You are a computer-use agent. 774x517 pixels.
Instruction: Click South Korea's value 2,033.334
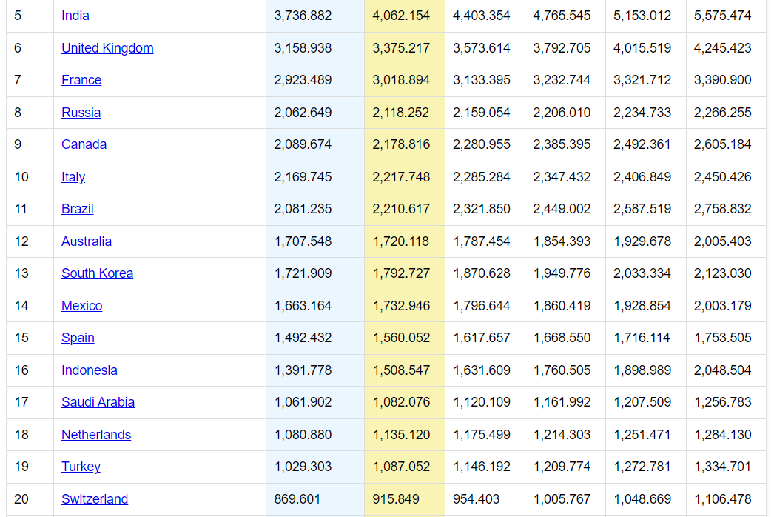(642, 273)
